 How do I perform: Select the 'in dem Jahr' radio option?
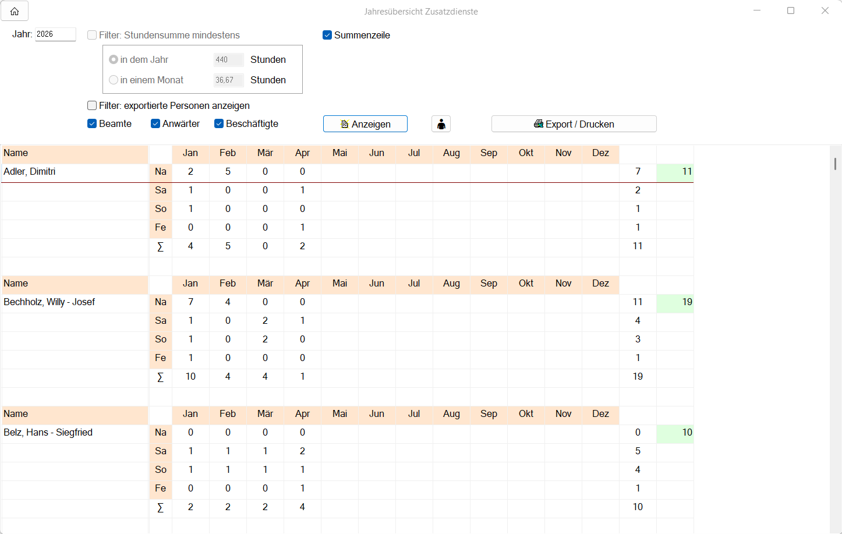click(x=114, y=59)
